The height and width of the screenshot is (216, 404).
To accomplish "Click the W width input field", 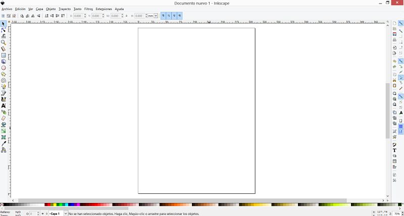I will click(x=116, y=16).
